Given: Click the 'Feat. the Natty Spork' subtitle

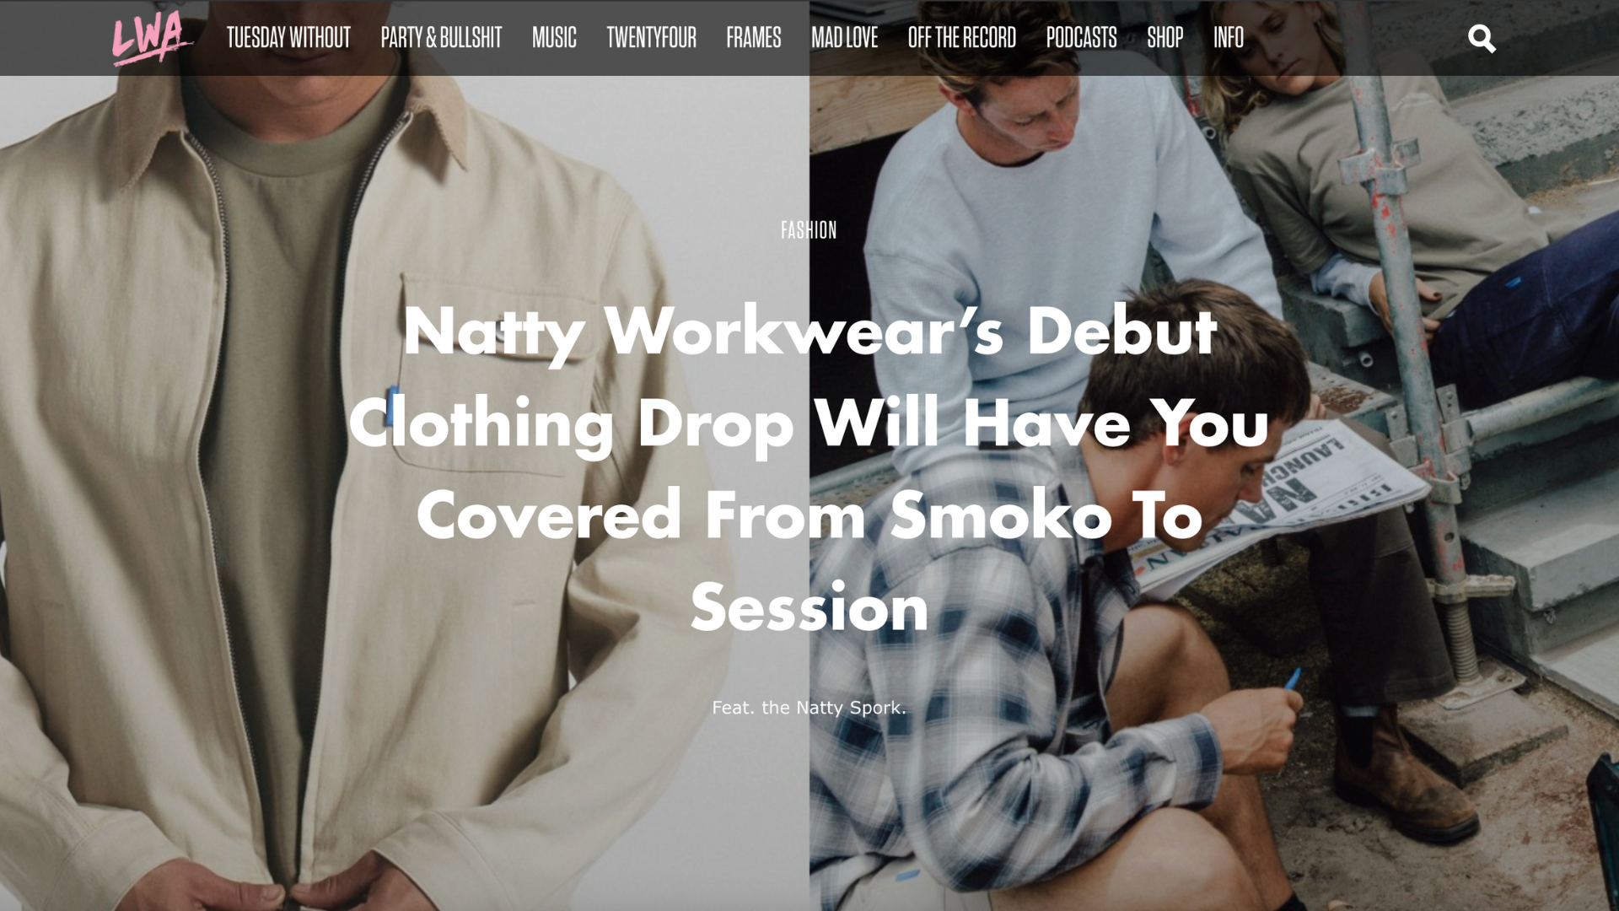Looking at the screenshot, I should (809, 708).
